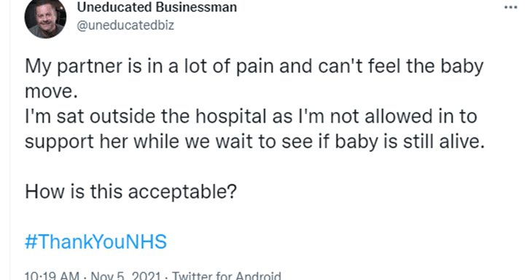Click the word 'acceptable?' in the tweet
Image resolution: width=527 pixels, height=280 pixels.
(x=182, y=193)
